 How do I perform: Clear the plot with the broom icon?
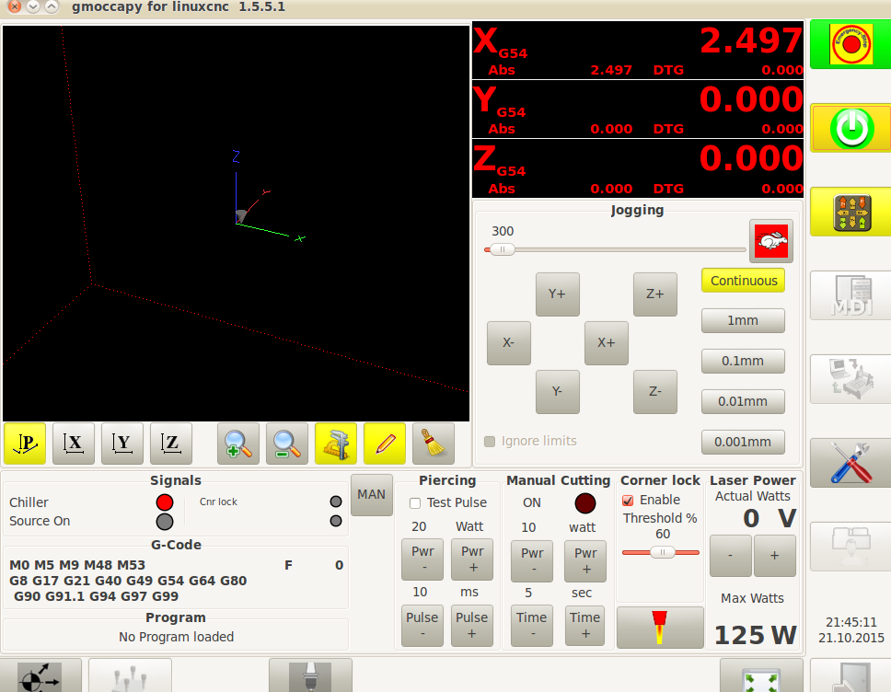click(x=434, y=444)
